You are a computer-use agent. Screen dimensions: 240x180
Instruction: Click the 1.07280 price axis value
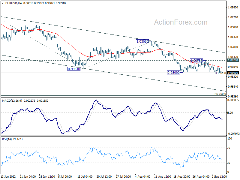233,17
